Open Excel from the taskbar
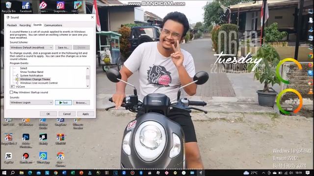The width and height of the screenshot is (314, 176). click(73, 173)
